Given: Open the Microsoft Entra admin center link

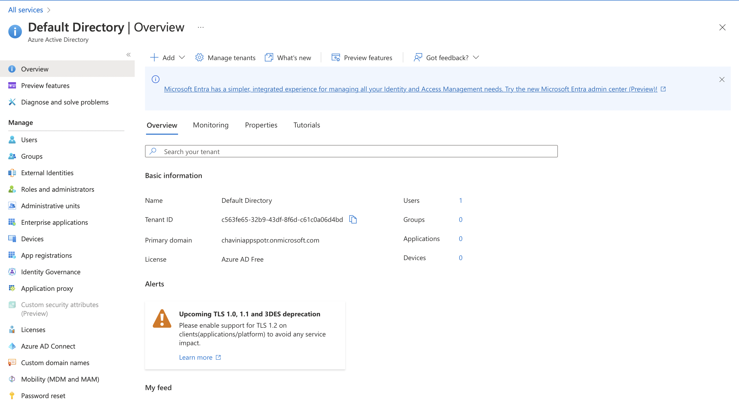Looking at the screenshot, I should click(x=411, y=89).
